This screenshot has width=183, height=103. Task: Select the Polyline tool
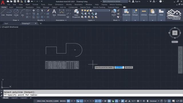[x=9, y=12]
